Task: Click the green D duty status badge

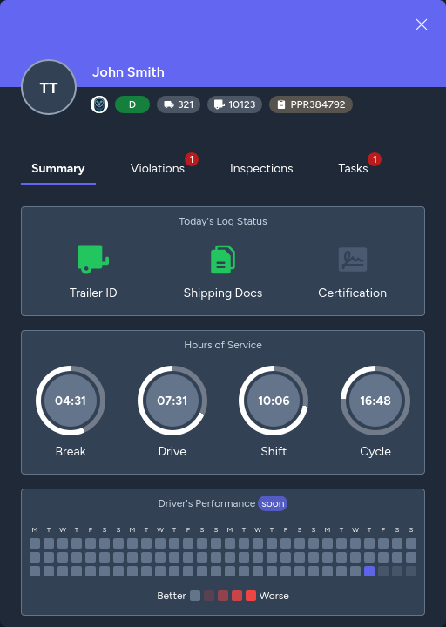Action: [132, 104]
